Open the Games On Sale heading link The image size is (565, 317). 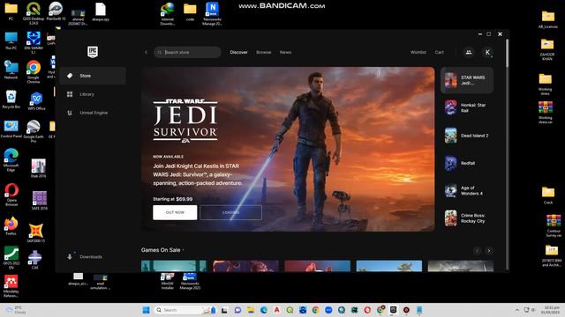point(162,250)
